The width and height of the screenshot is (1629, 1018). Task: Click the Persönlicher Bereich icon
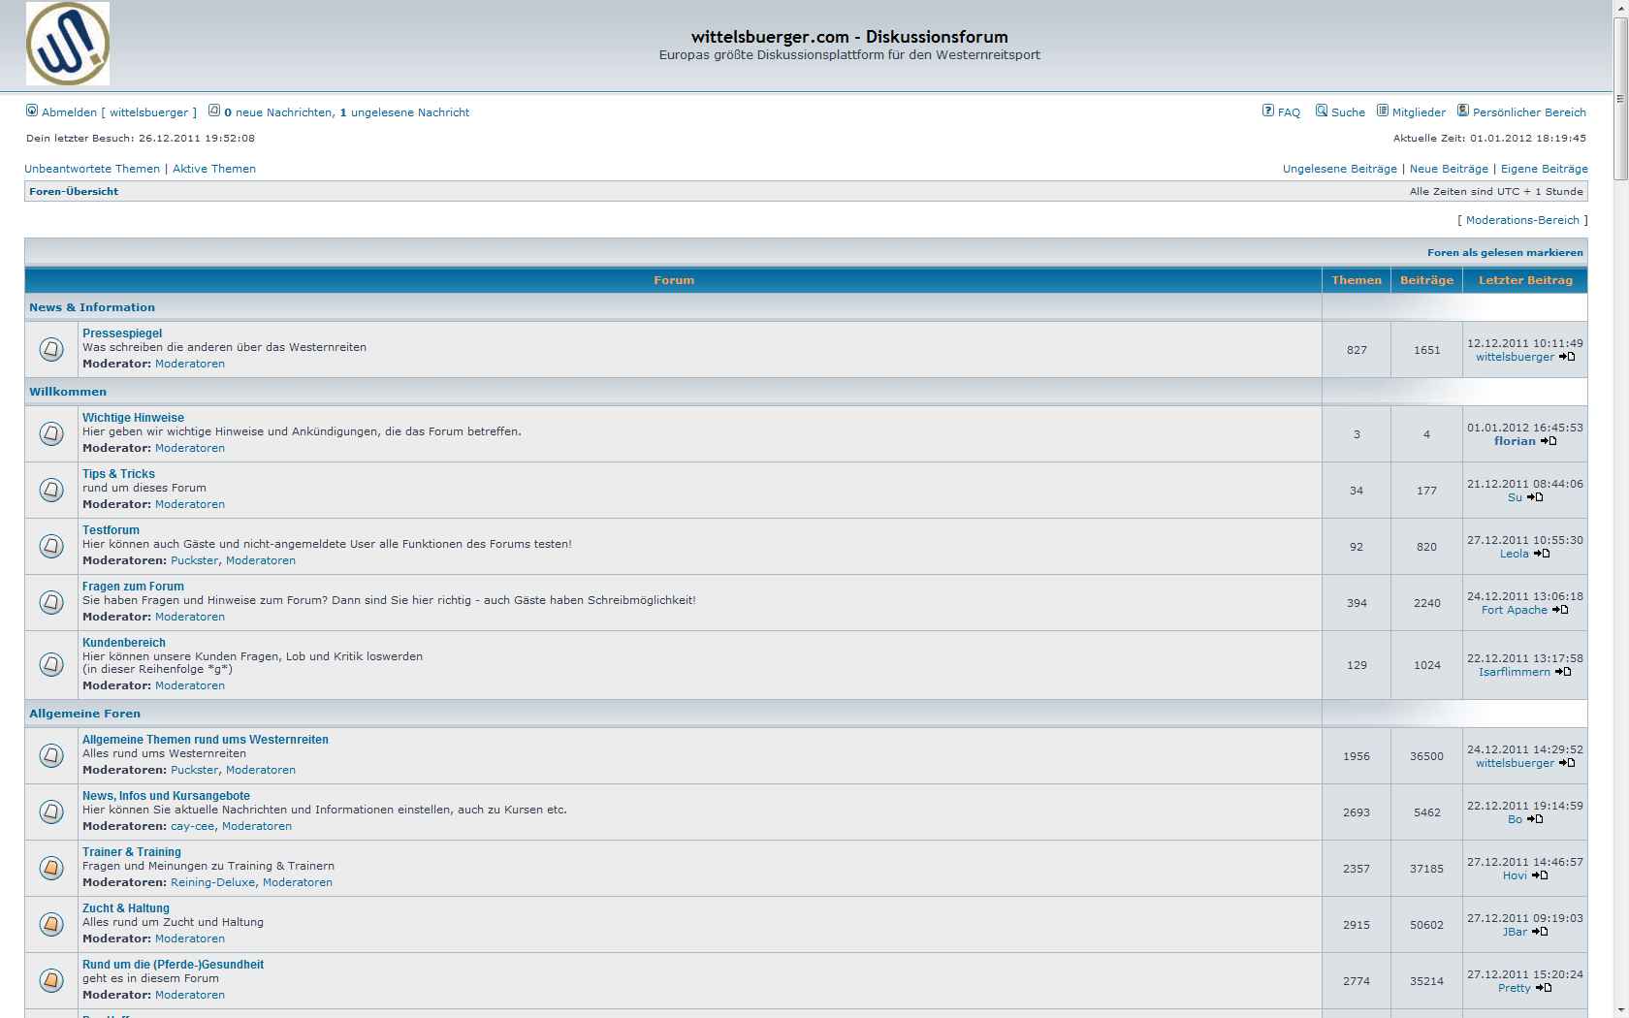[x=1463, y=111]
